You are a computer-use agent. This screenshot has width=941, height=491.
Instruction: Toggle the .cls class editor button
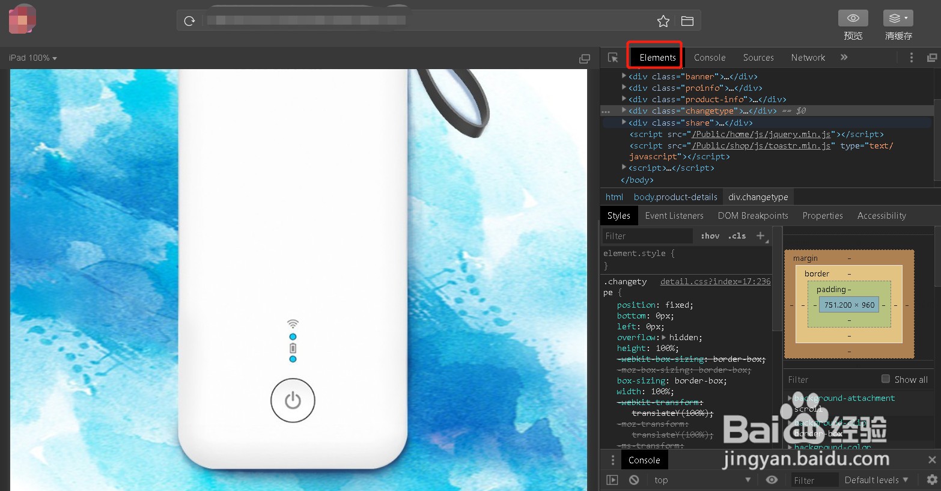point(737,236)
